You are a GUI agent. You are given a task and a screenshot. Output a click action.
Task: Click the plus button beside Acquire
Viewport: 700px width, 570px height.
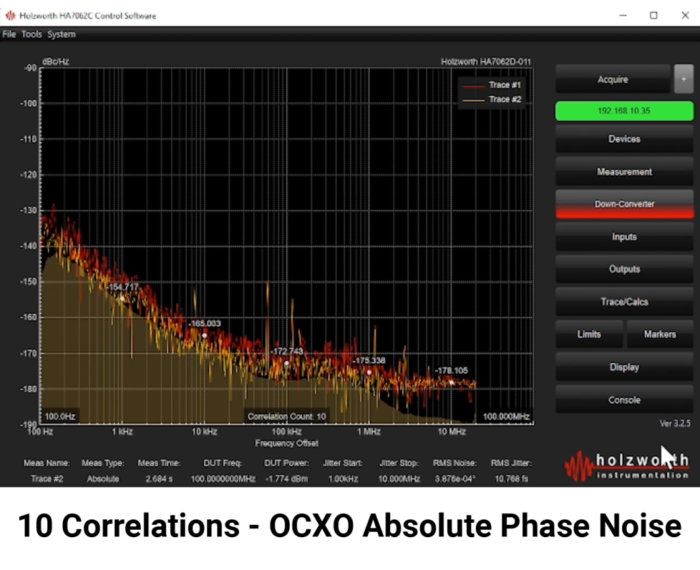pyautogui.click(x=684, y=79)
